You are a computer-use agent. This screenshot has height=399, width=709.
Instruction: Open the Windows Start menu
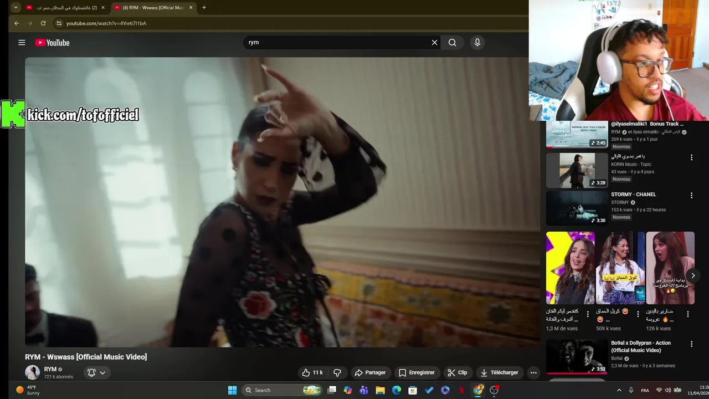tap(232, 390)
